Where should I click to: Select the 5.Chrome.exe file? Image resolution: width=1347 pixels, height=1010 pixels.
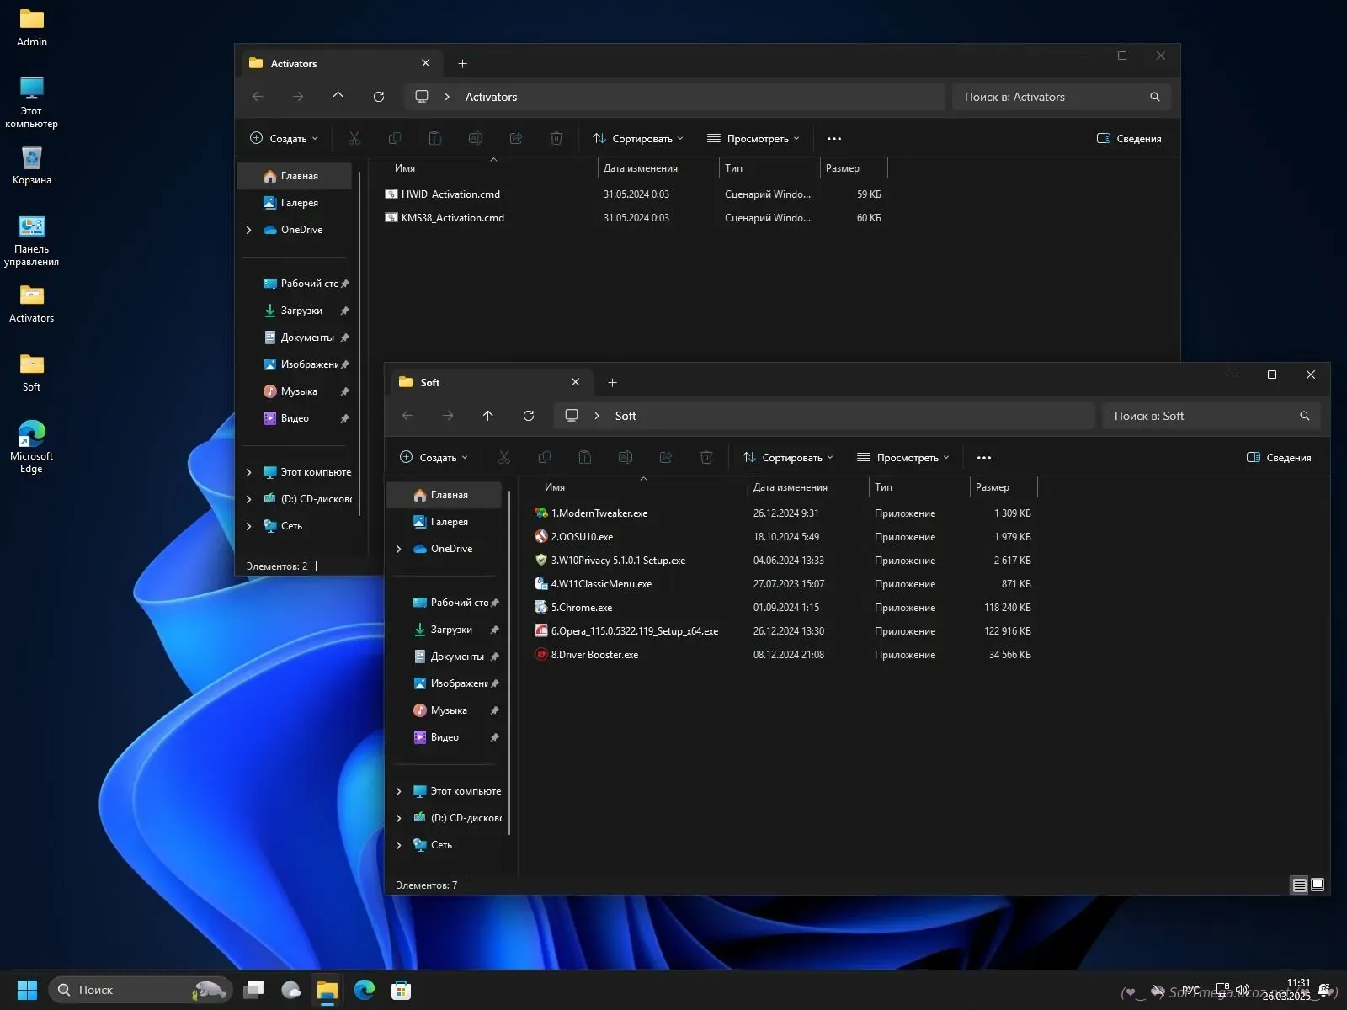pos(581,608)
